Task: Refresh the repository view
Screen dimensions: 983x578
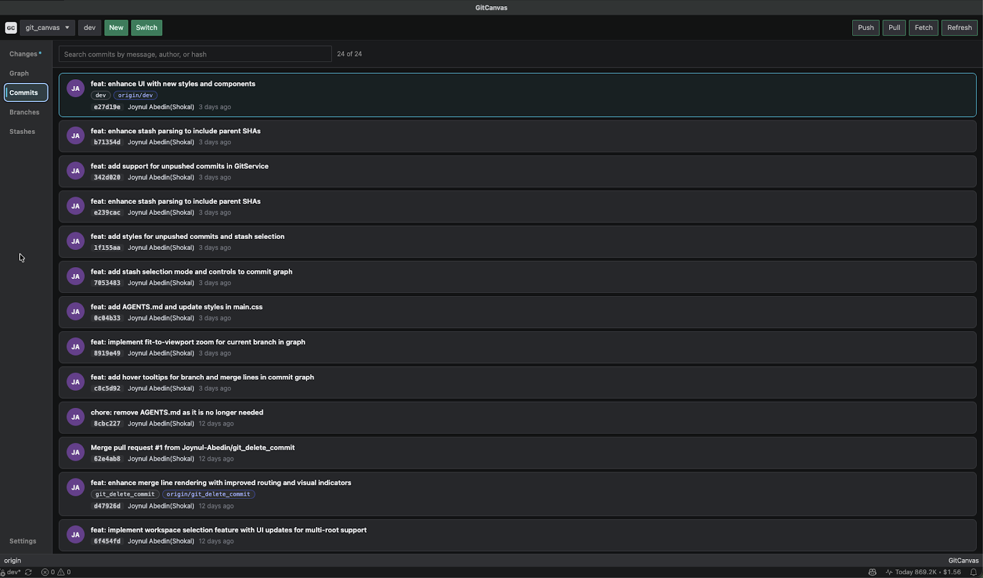Action: [x=959, y=28]
